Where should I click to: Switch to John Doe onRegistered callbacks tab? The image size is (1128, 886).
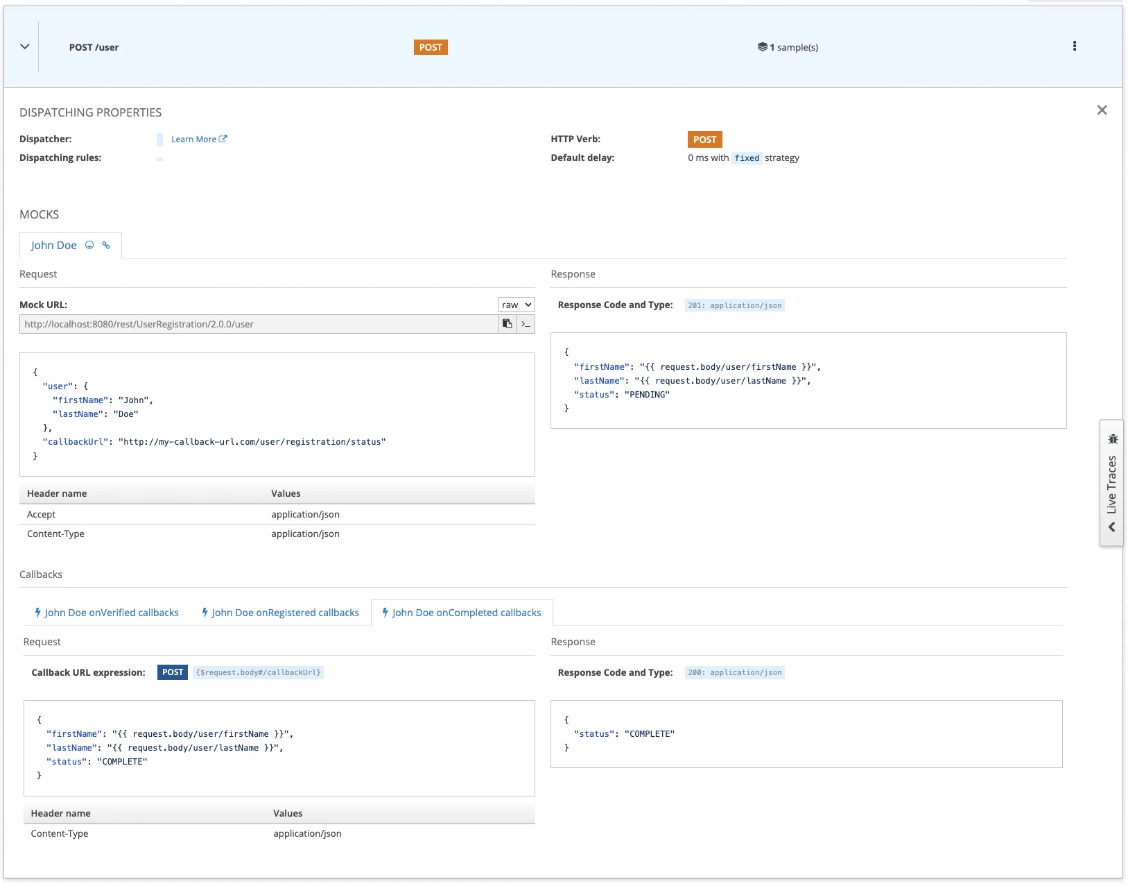click(280, 613)
